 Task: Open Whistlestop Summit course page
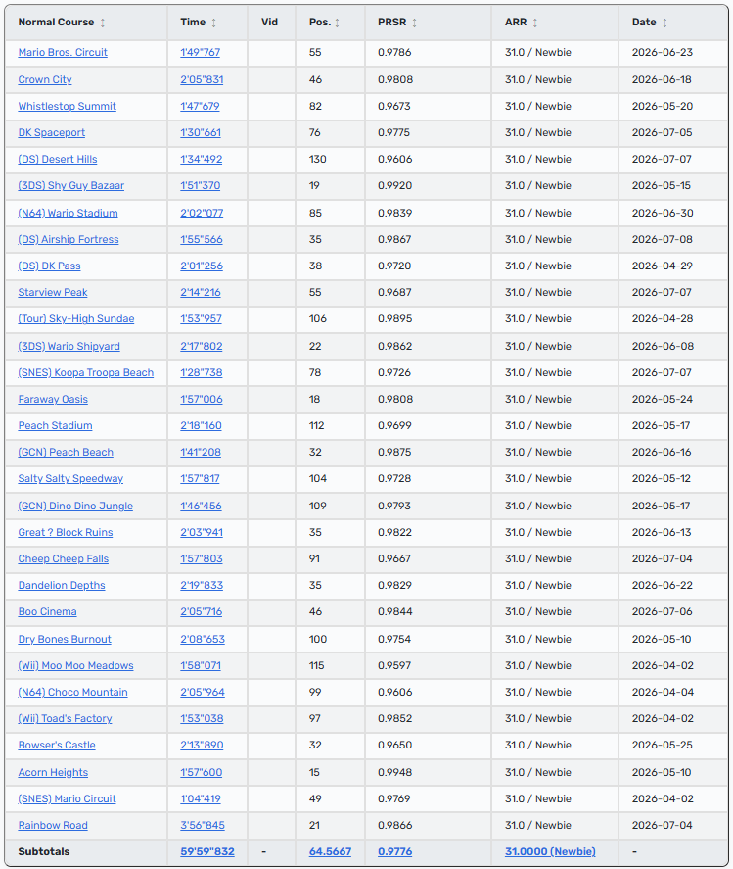coord(67,107)
